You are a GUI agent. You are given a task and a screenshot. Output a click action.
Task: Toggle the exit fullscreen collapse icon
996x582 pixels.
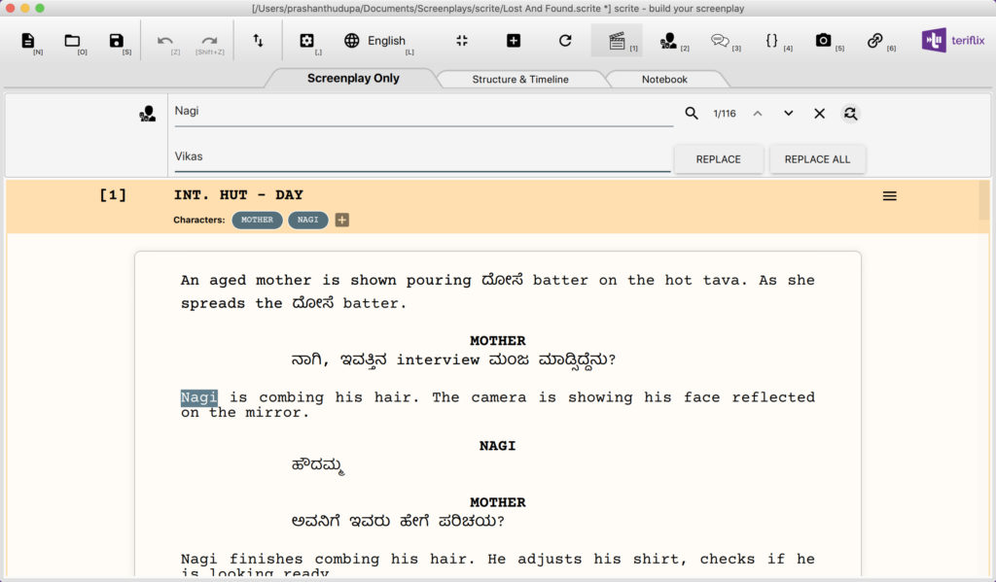click(462, 41)
